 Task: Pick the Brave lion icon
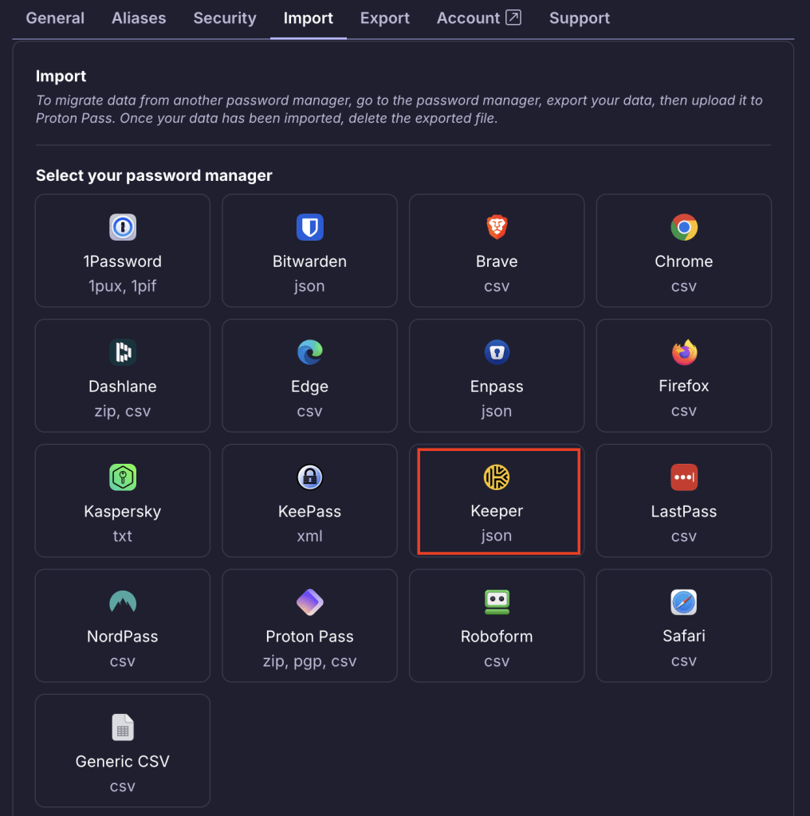coord(497,227)
